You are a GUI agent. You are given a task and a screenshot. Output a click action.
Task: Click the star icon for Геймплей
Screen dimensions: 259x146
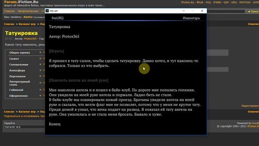[x=44, y=90]
